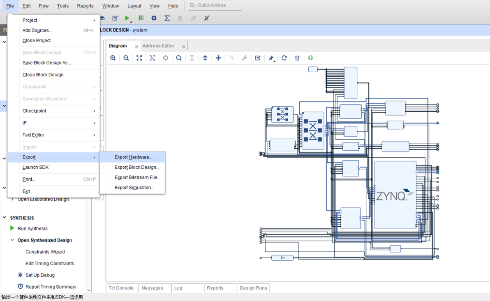Click the plus Add IP icon
490x301 pixels.
click(218, 58)
